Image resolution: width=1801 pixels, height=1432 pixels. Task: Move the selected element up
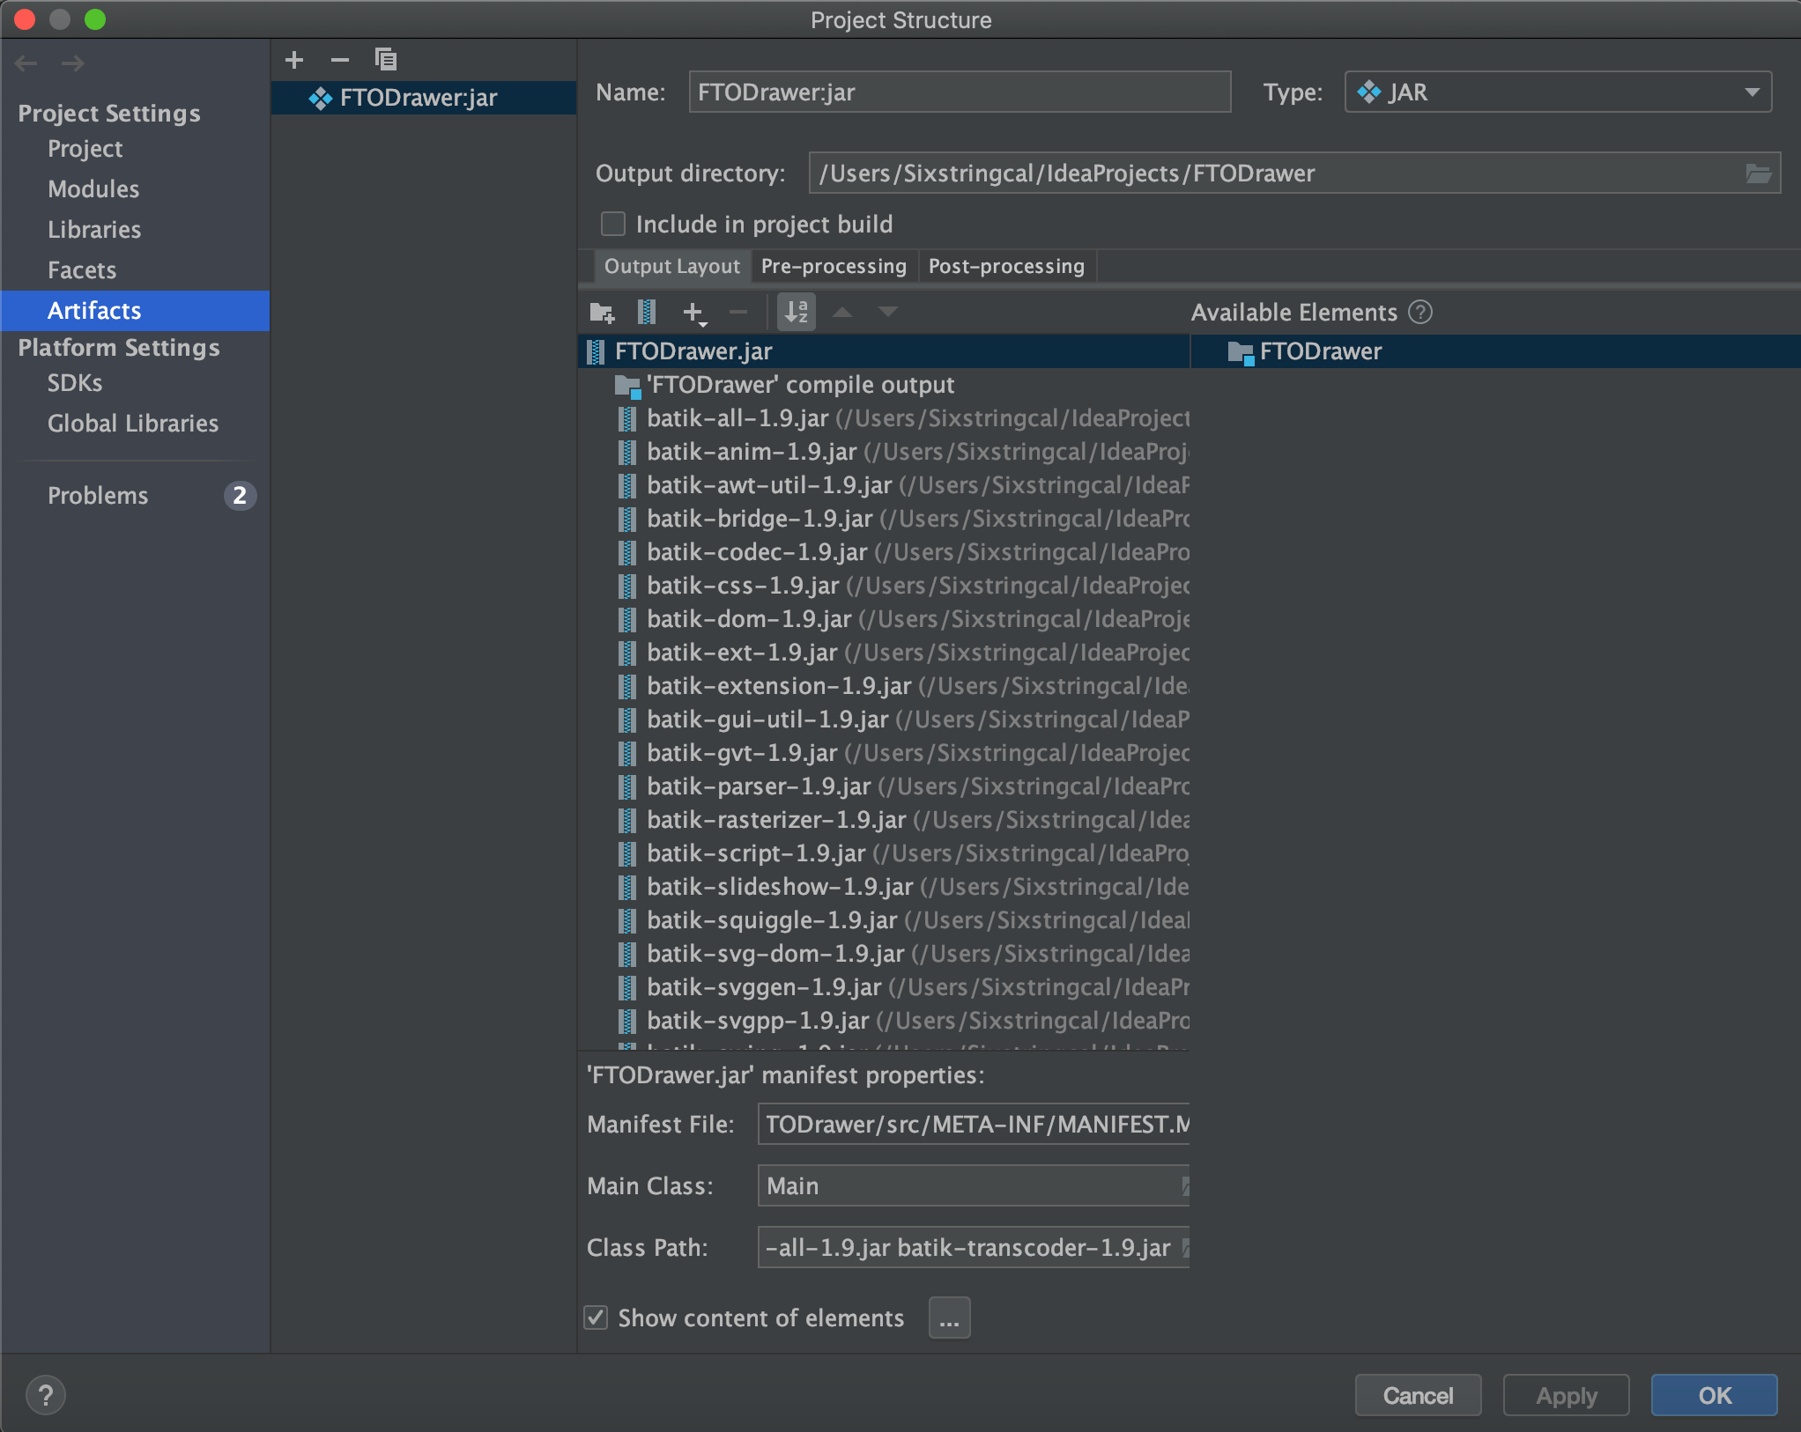point(842,313)
